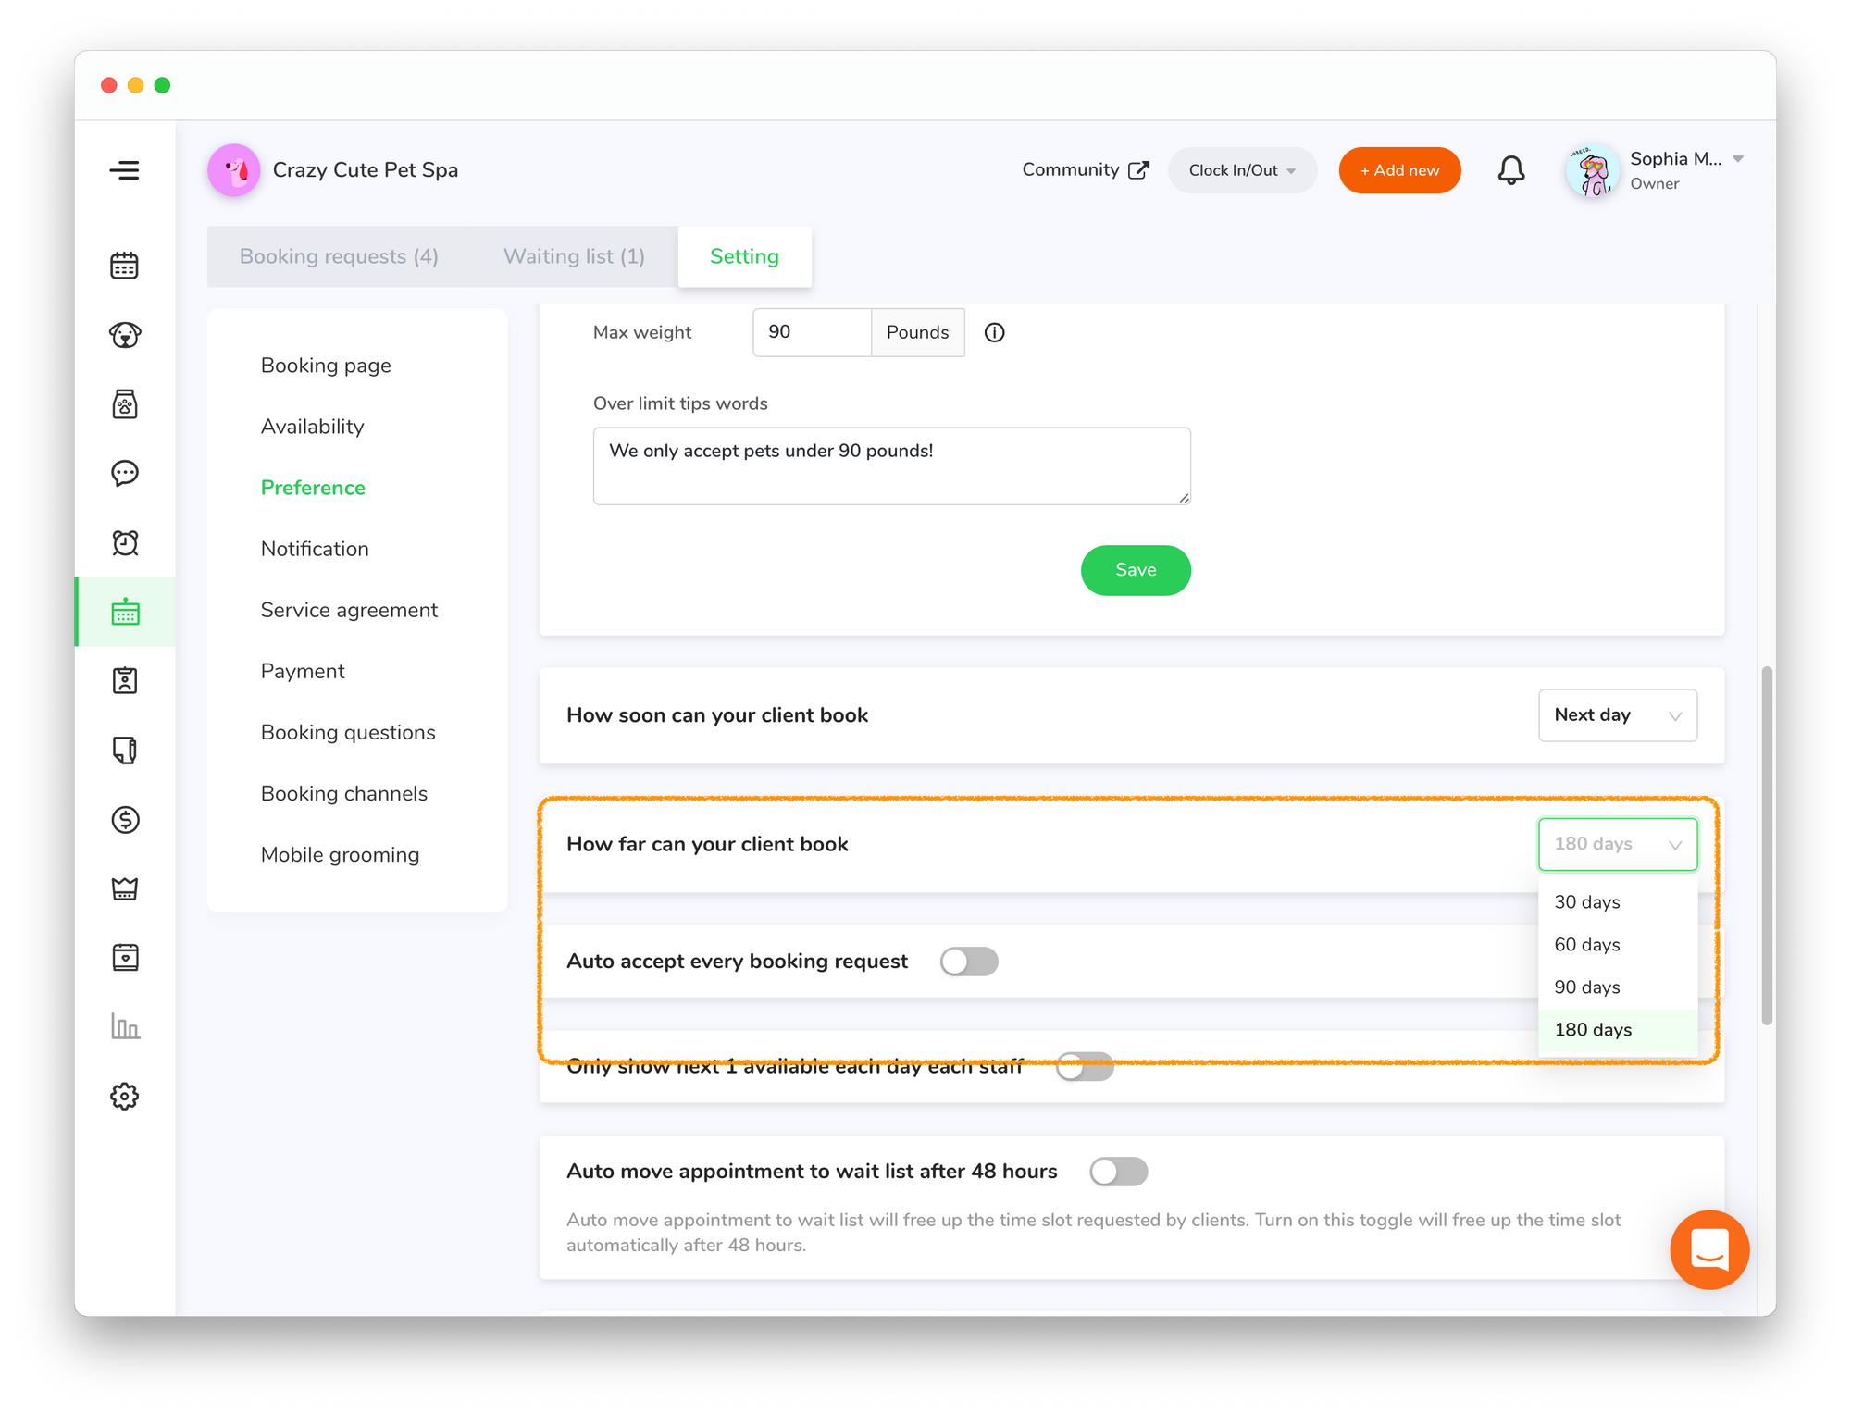Open Booking page settings
The width and height of the screenshot is (1851, 1415).
click(x=326, y=366)
